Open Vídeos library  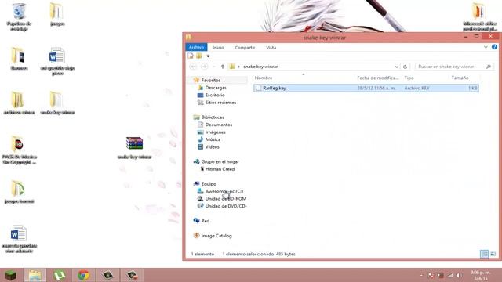tap(212, 146)
